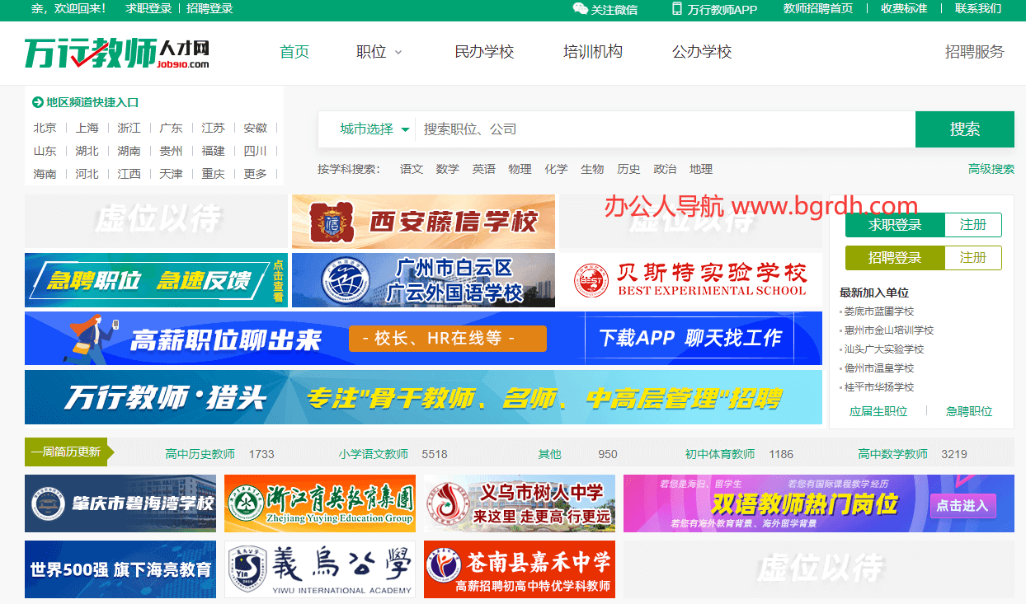
Task: Select the 四川 region link
Action: [255, 151]
